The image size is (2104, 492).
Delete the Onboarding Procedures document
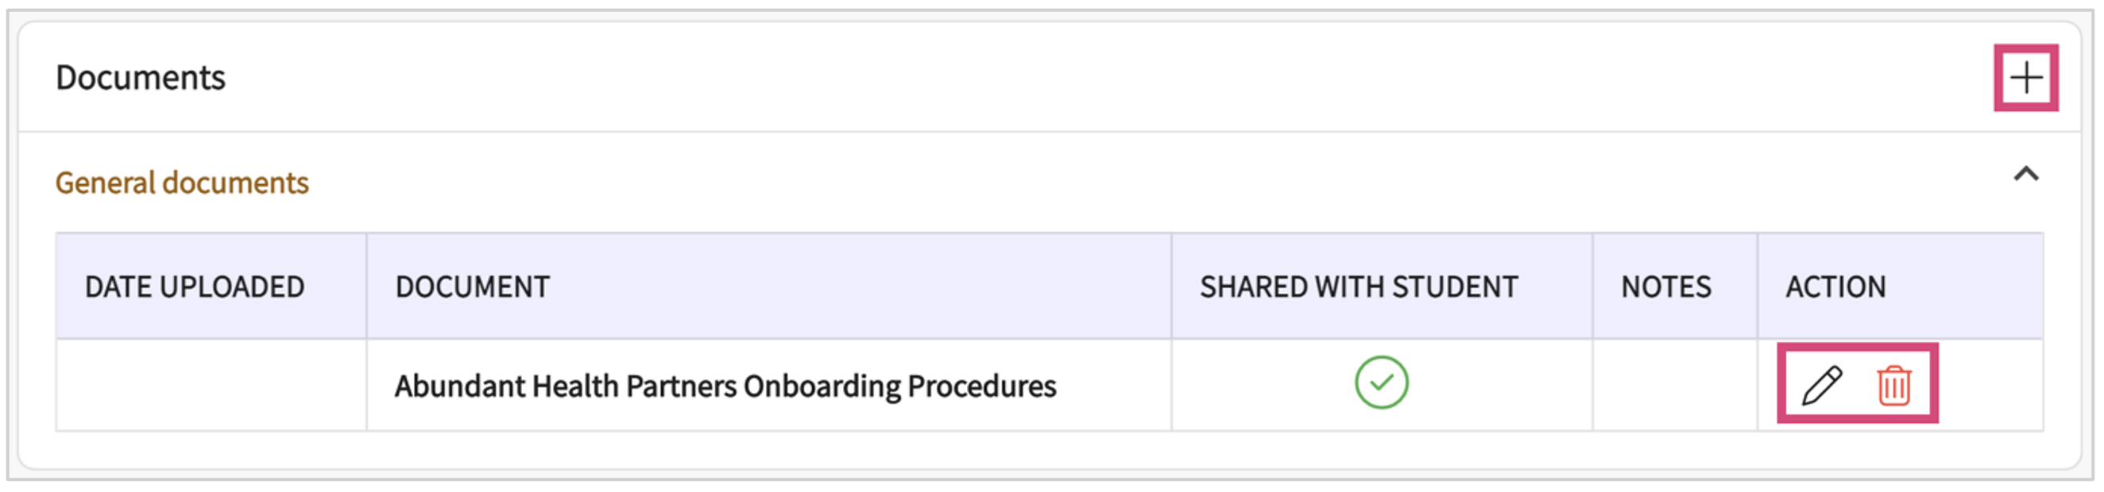coord(1893,385)
